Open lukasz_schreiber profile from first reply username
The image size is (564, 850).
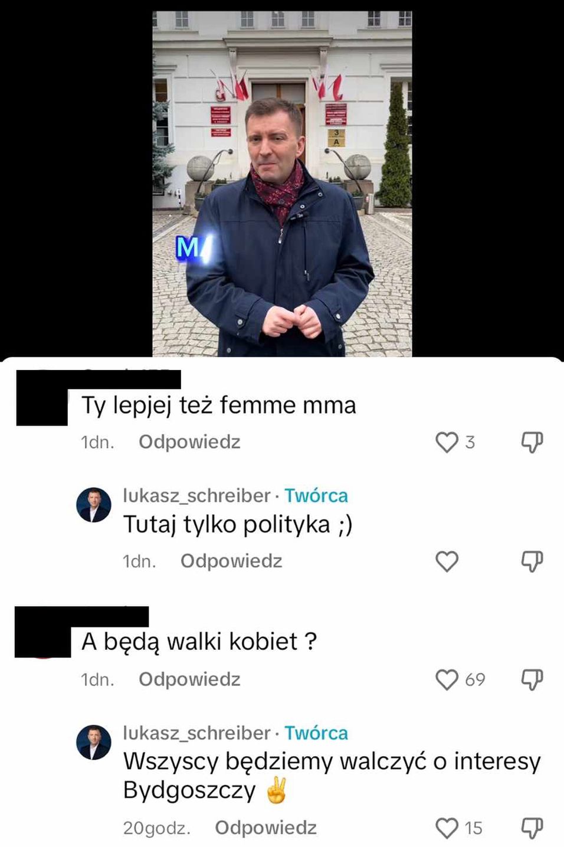click(x=196, y=496)
